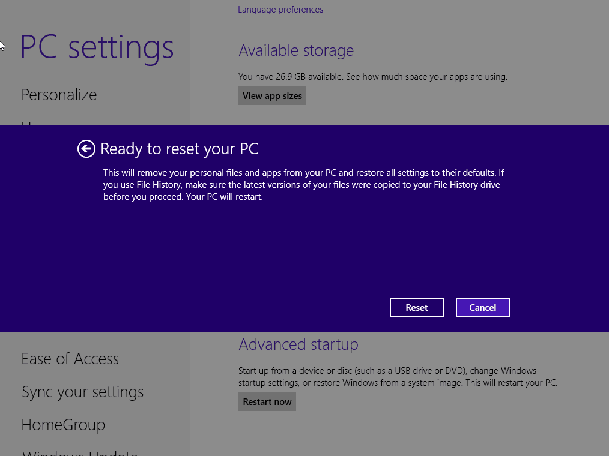Open Ease of Access settings

70,358
